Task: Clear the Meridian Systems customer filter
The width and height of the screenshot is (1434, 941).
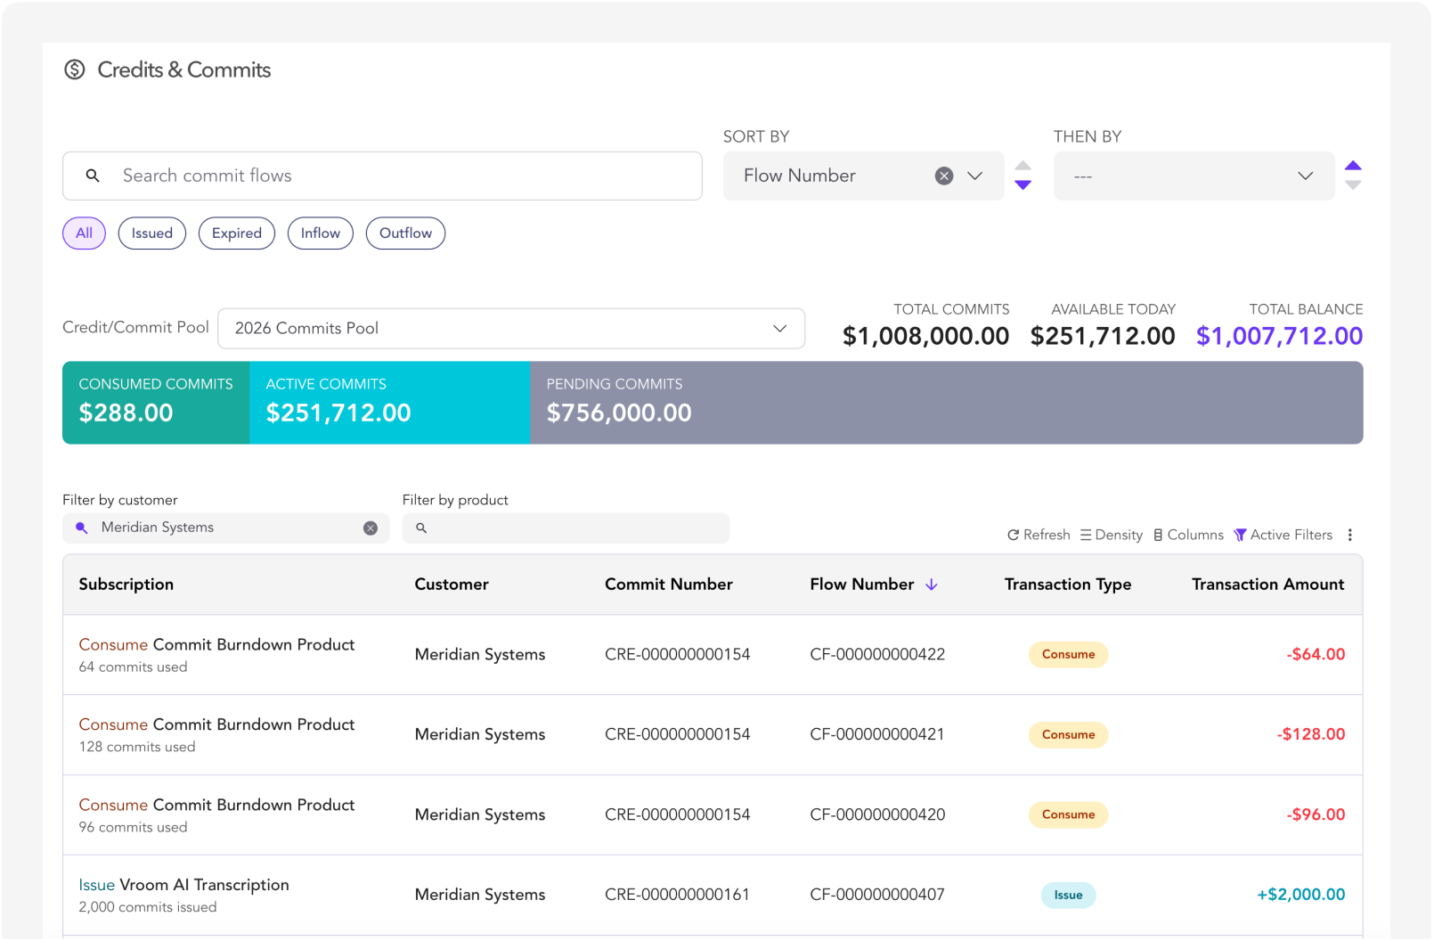Action: coord(371,528)
